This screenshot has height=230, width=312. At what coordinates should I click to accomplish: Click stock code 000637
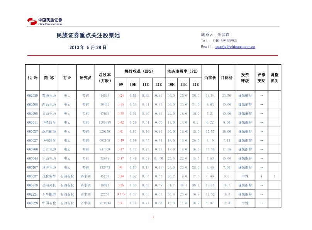tap(32, 176)
